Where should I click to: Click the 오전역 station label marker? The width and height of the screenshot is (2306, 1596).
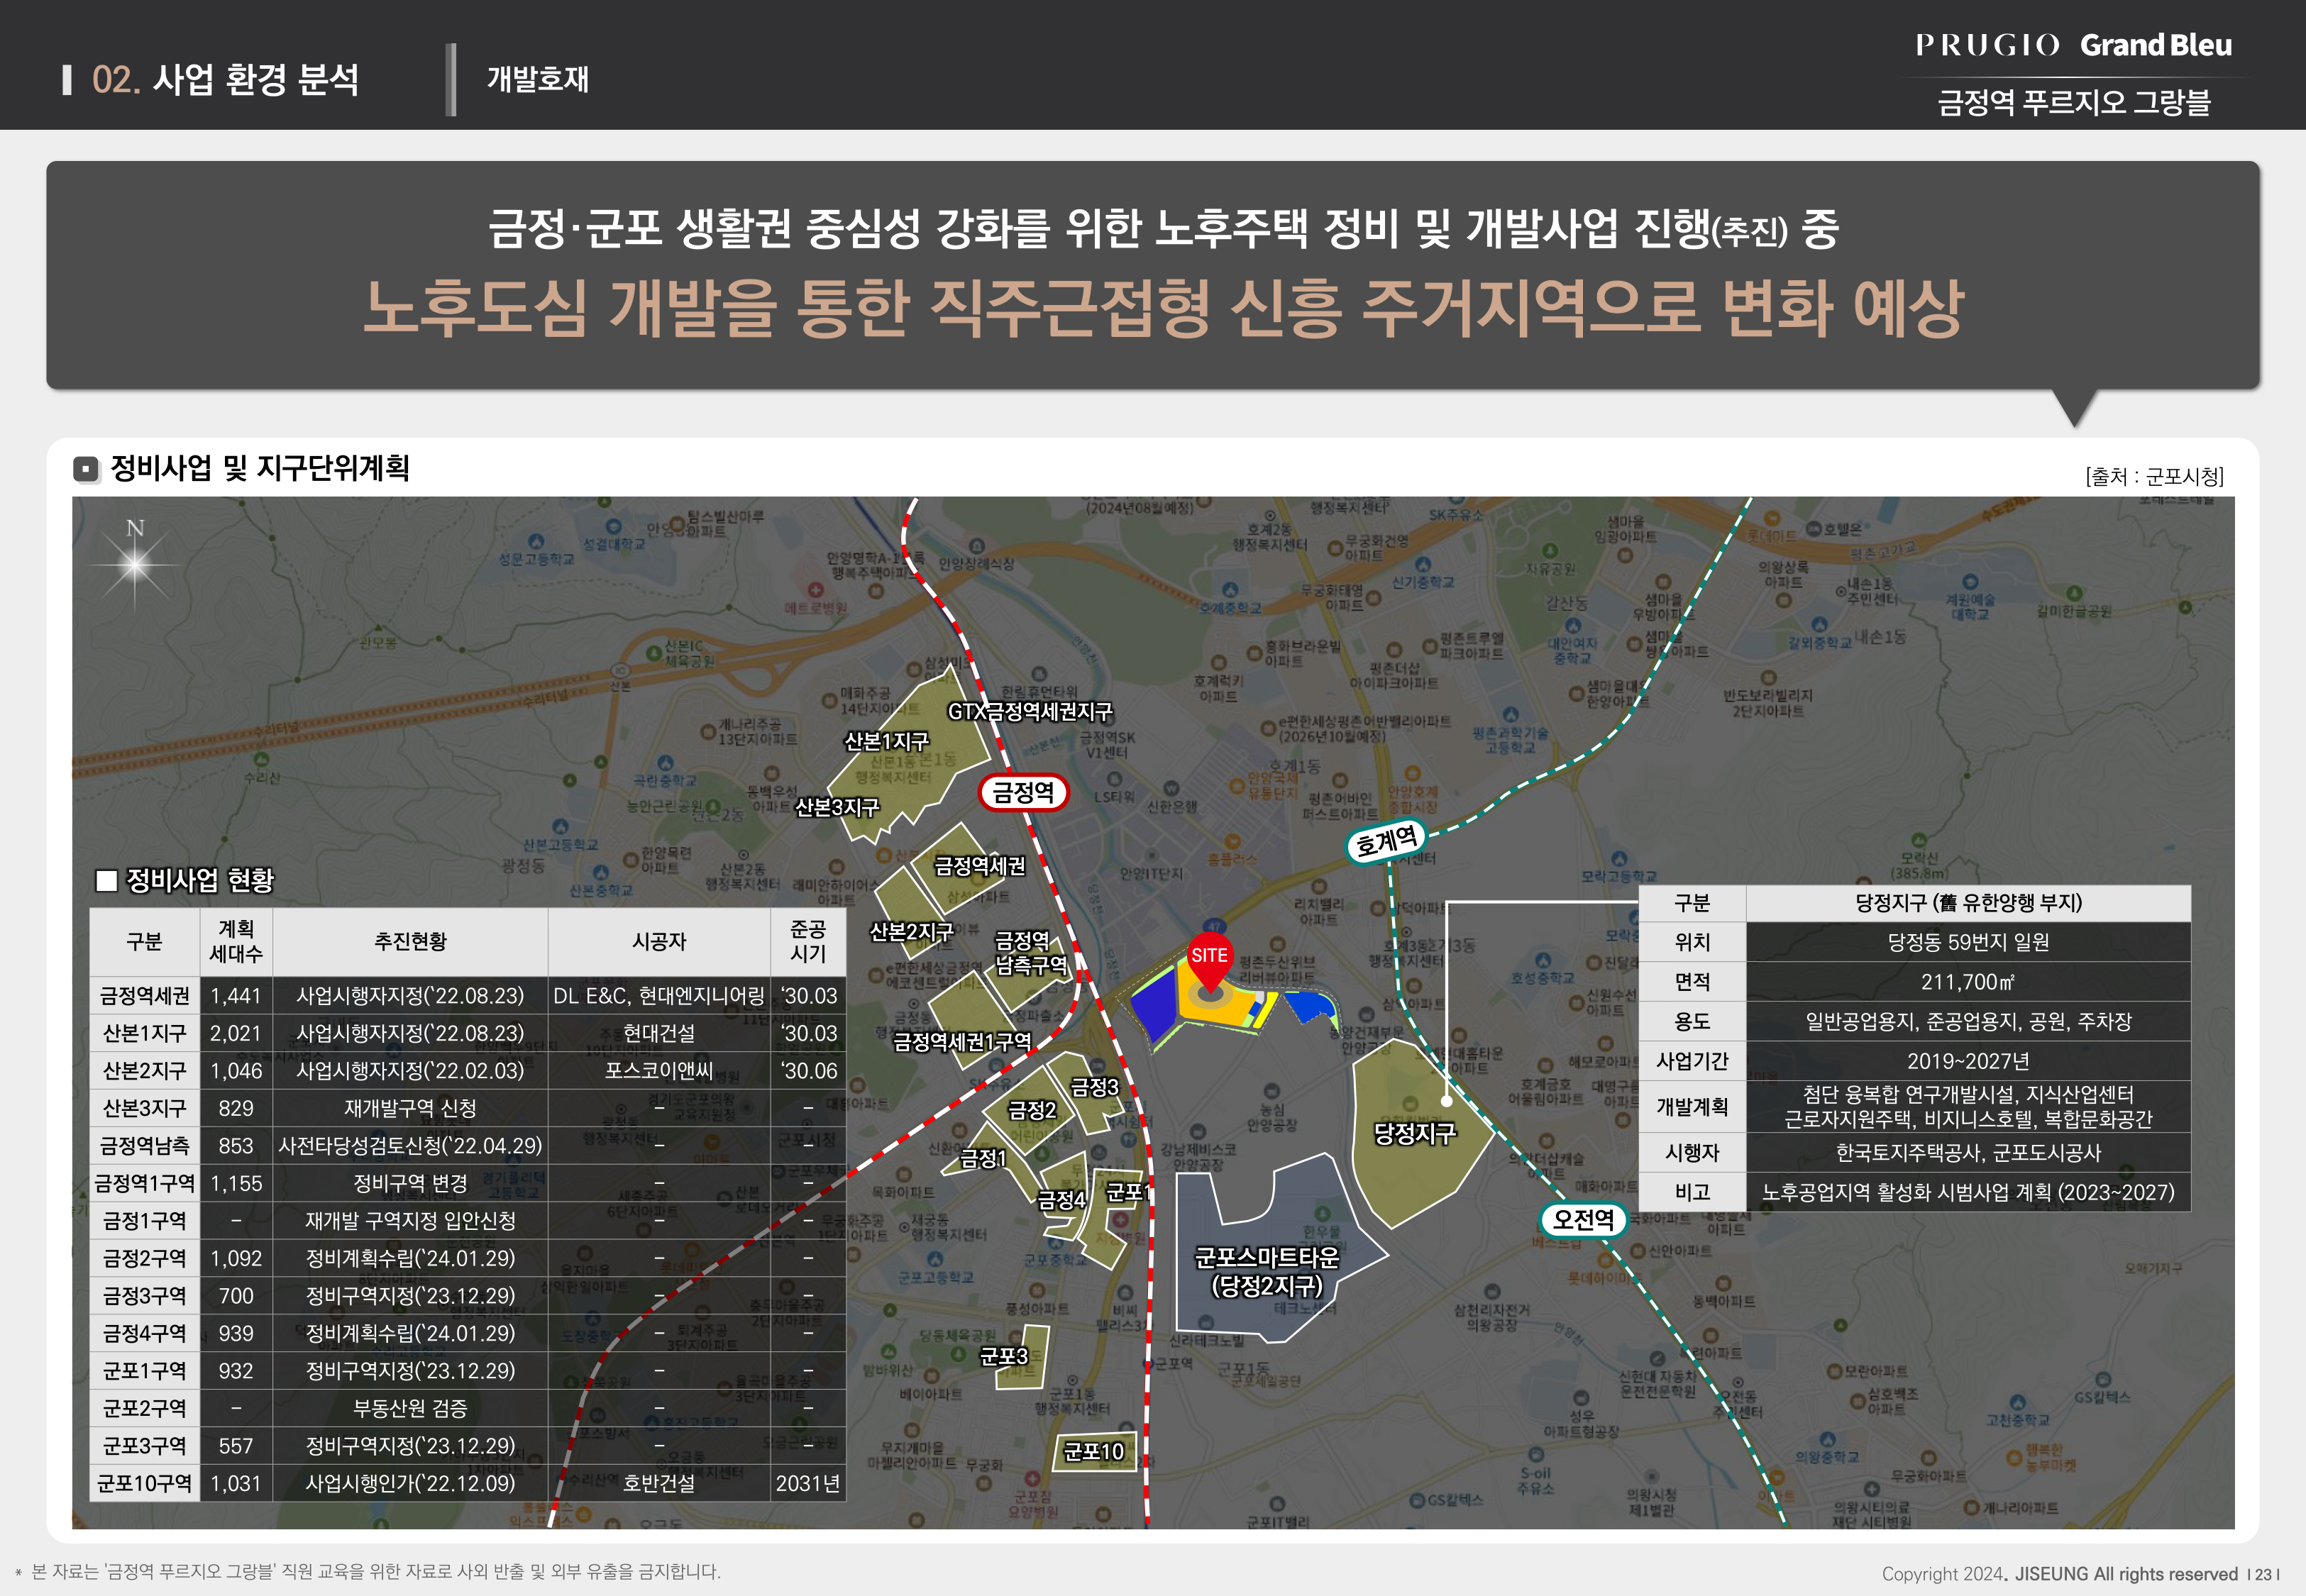[1583, 1219]
